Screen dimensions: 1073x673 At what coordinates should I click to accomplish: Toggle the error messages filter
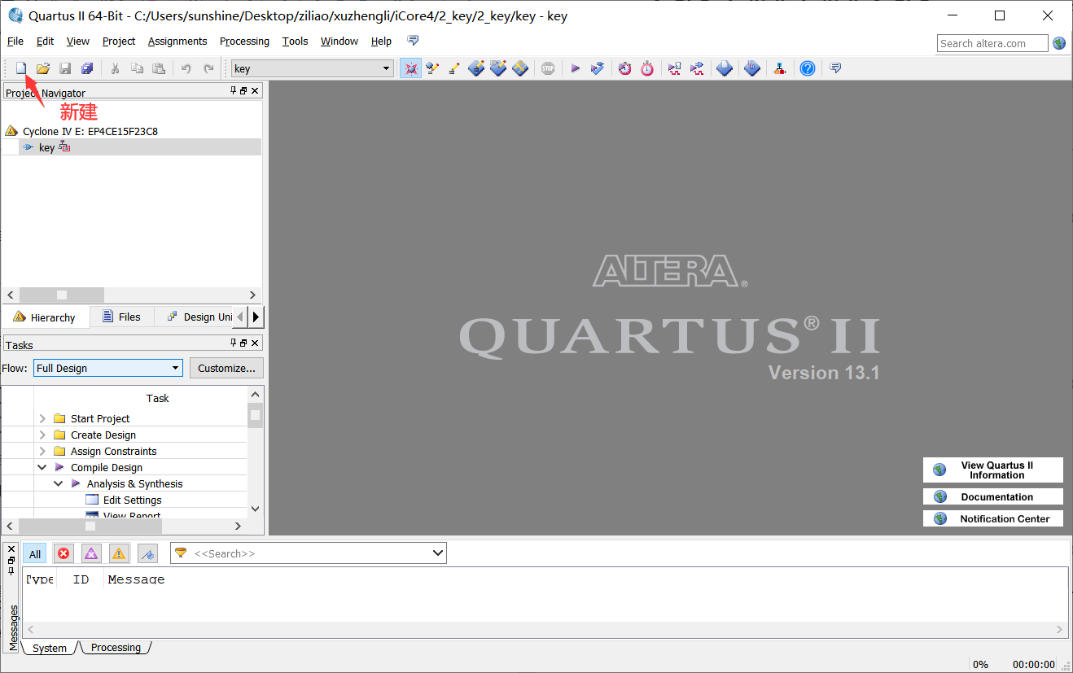click(64, 553)
